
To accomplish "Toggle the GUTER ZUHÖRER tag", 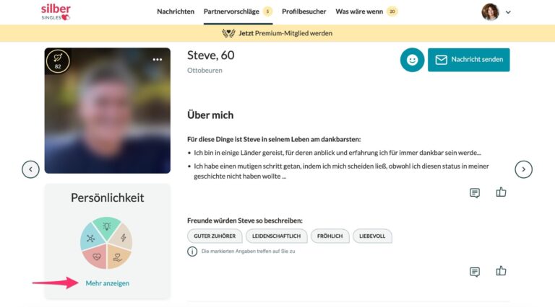I will click(x=215, y=236).
